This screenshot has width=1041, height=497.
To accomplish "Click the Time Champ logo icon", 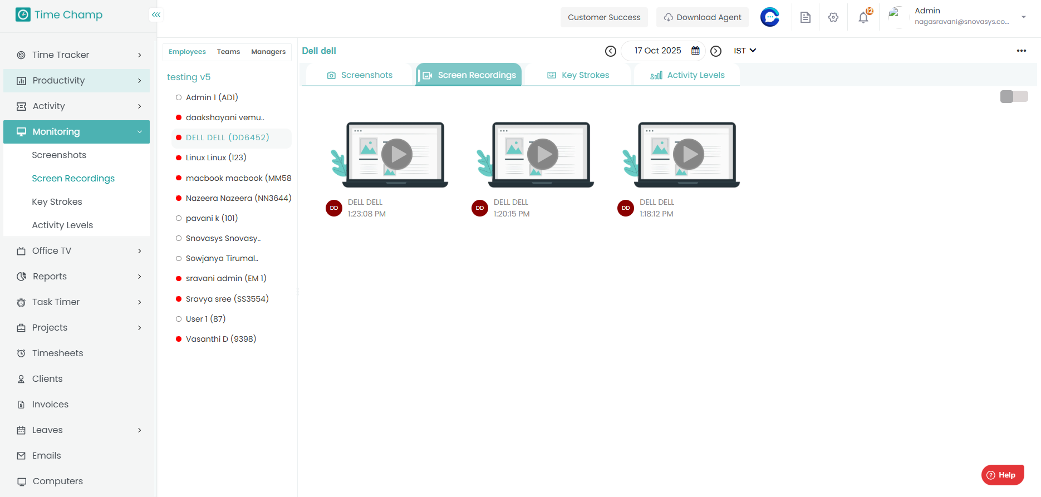I will (x=23, y=14).
